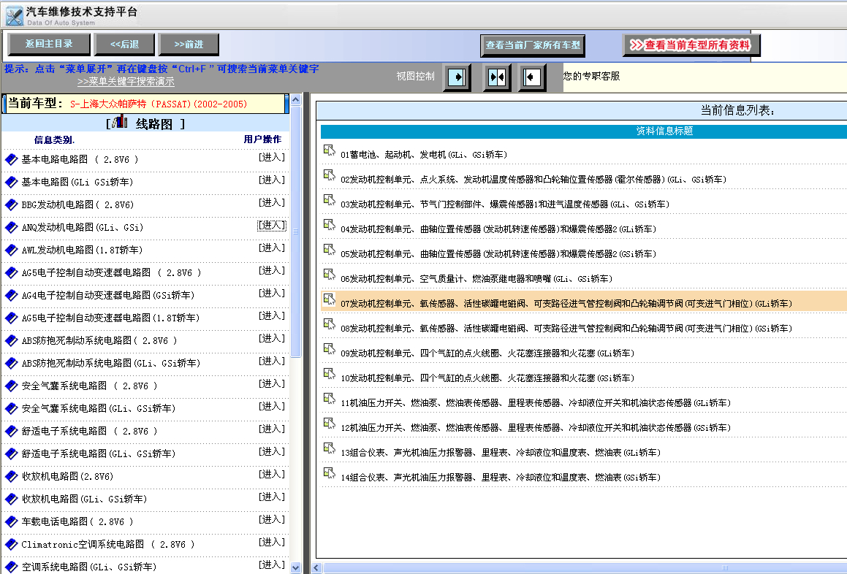This screenshot has height=574, width=847.
Task: Click the app logo icon in title bar
Action: (14, 15)
